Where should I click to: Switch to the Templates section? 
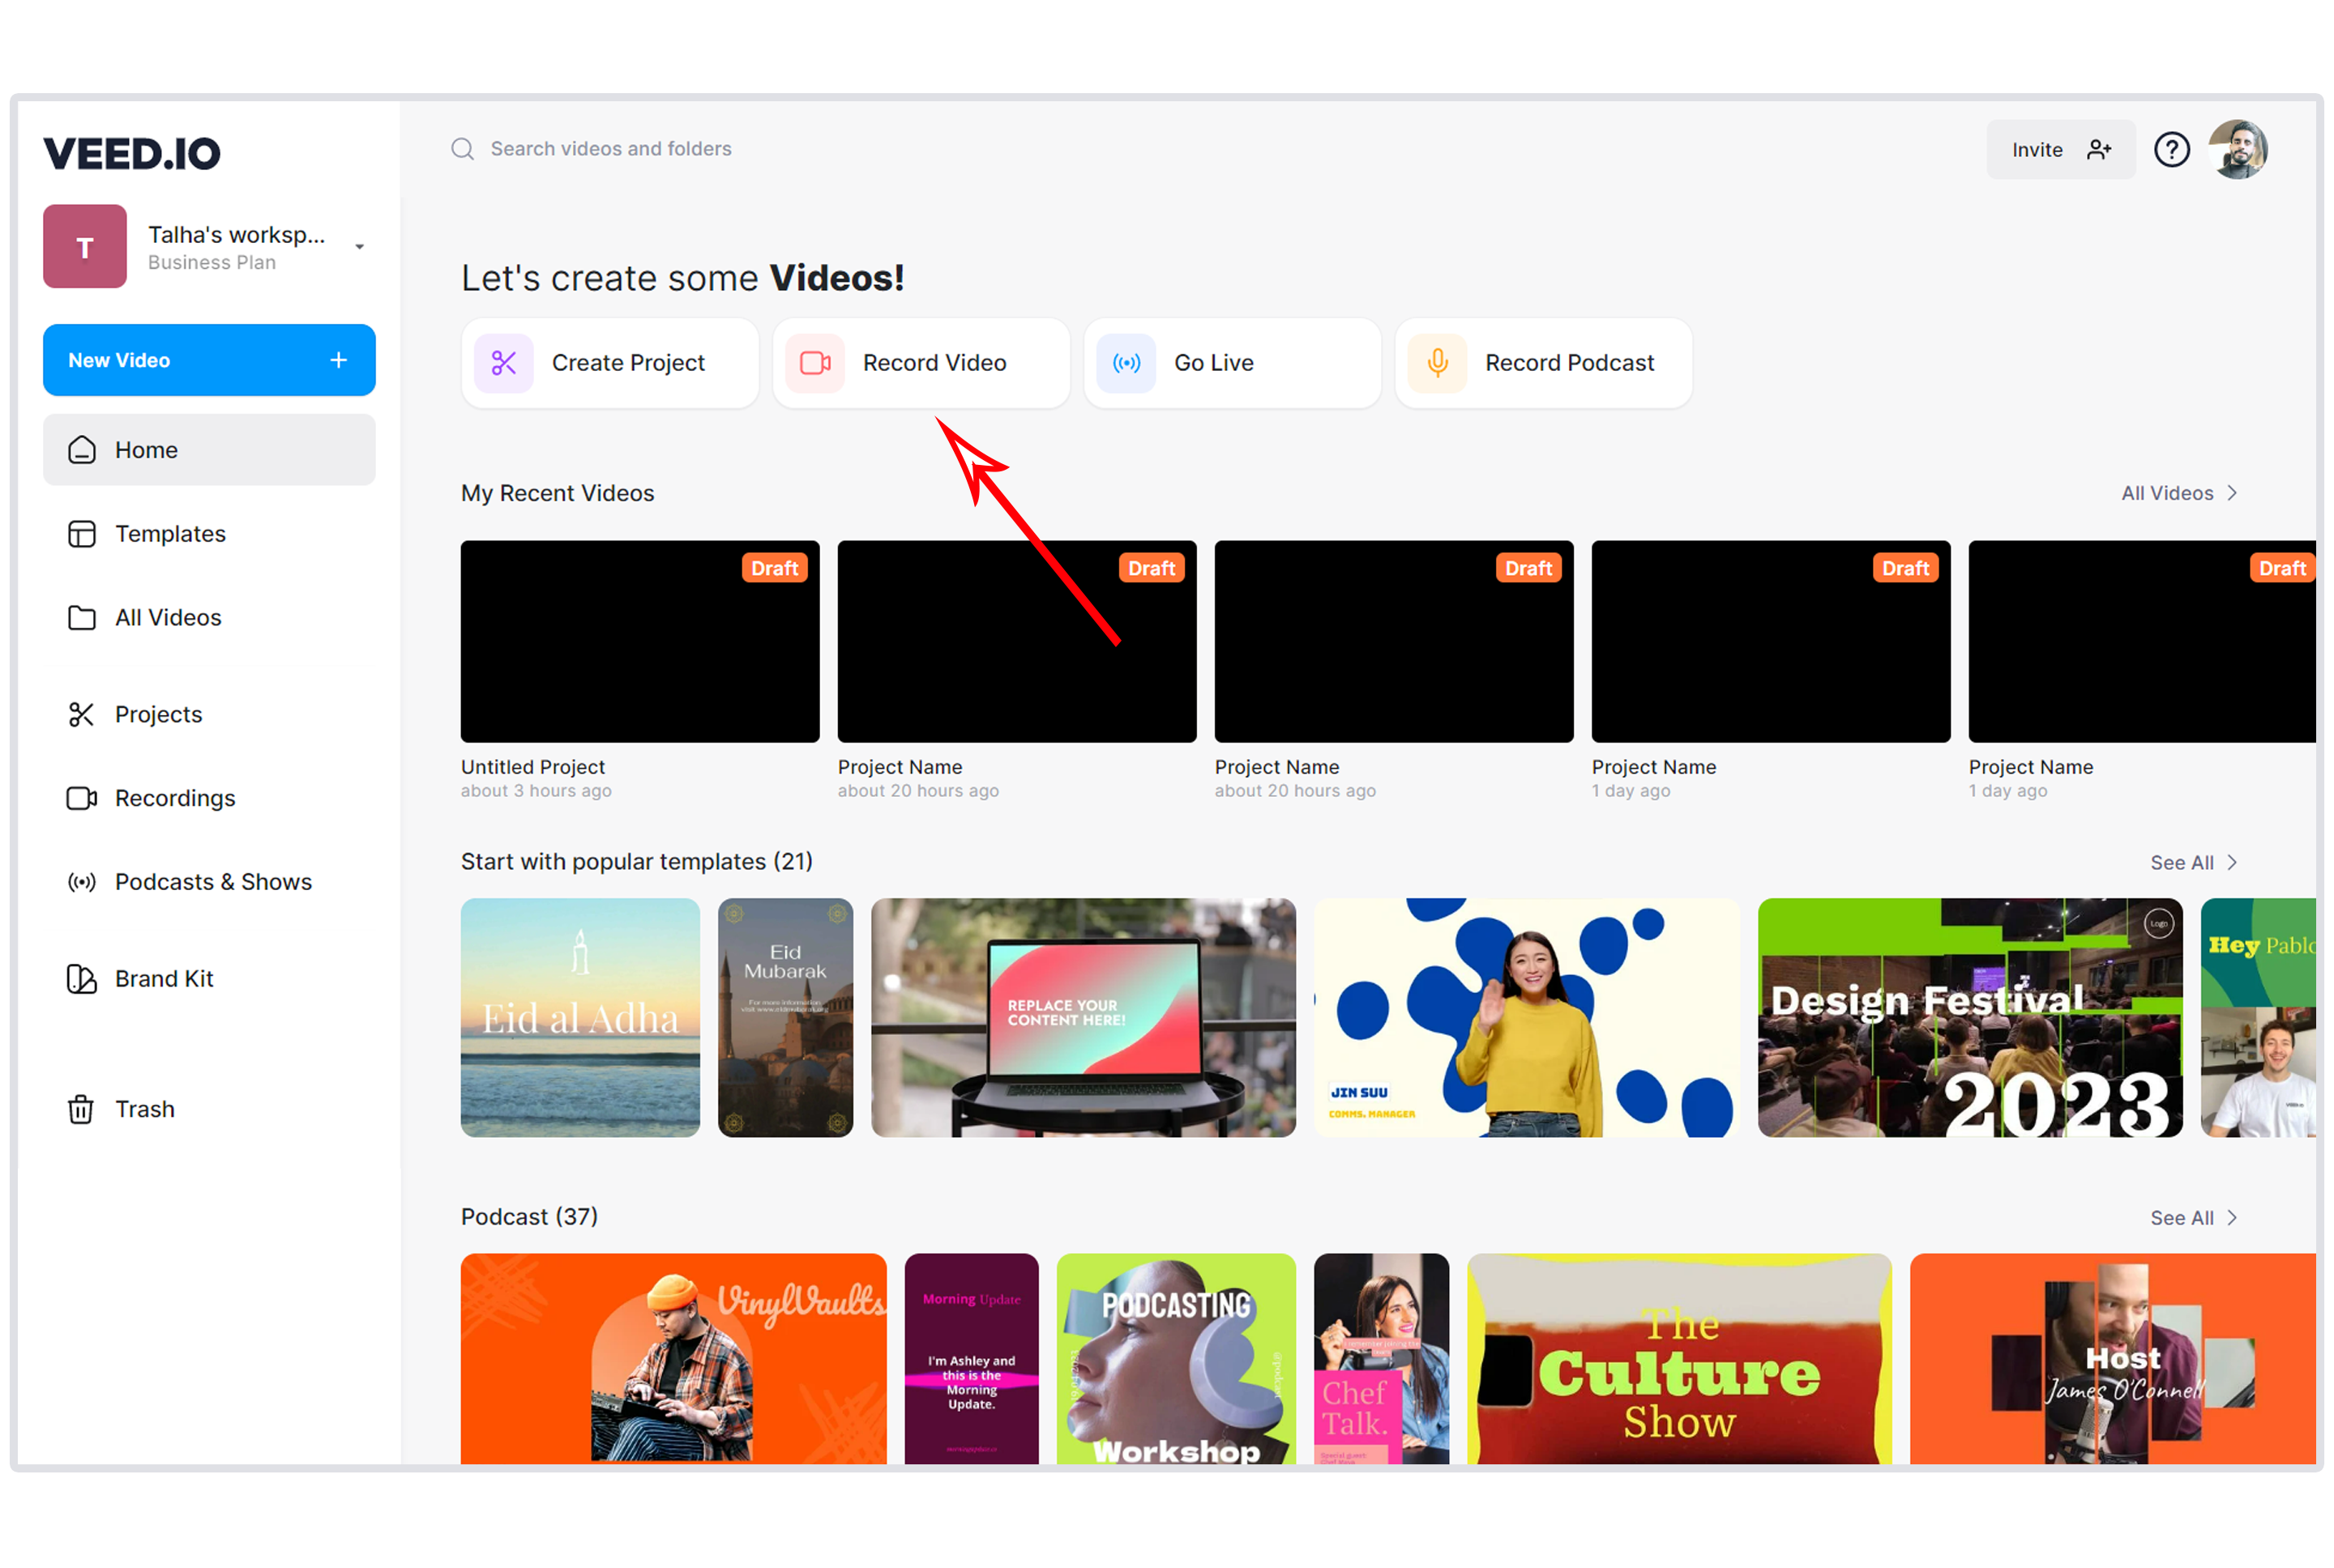pos(170,533)
